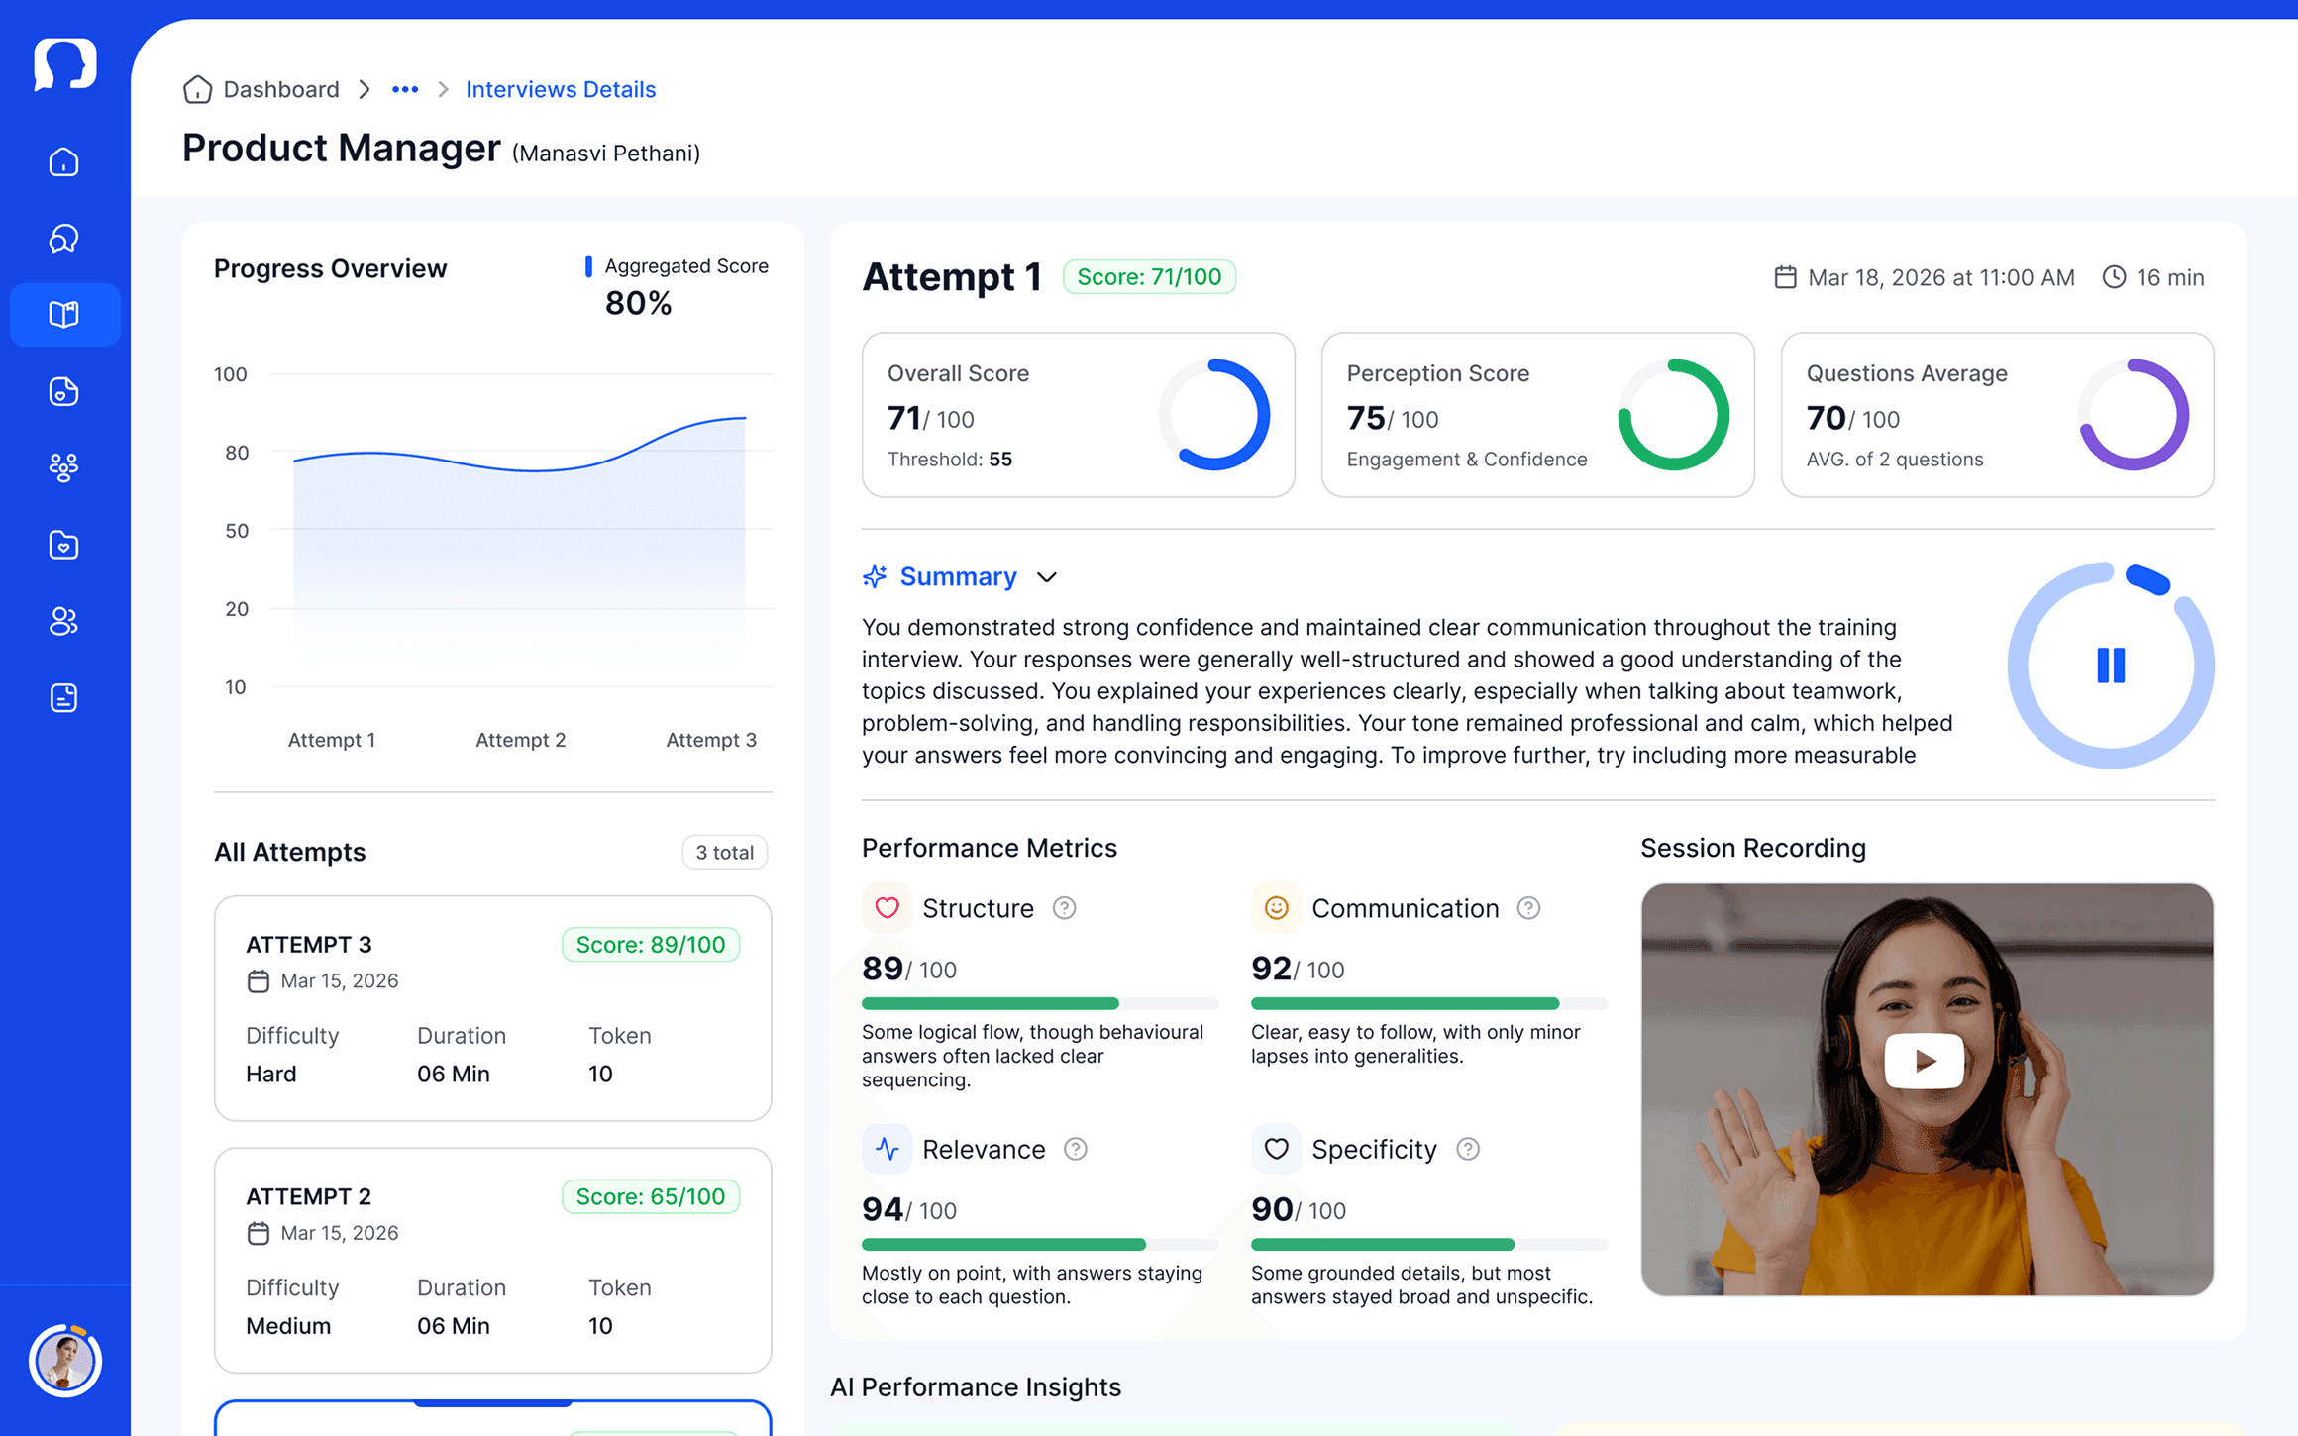Click the red heart Structure icon
The height and width of the screenshot is (1436, 2298).
click(887, 908)
